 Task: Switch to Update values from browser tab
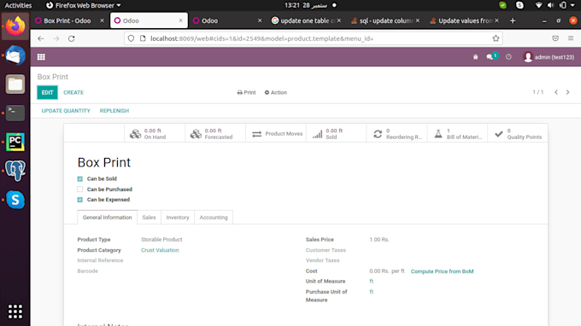pos(465,20)
